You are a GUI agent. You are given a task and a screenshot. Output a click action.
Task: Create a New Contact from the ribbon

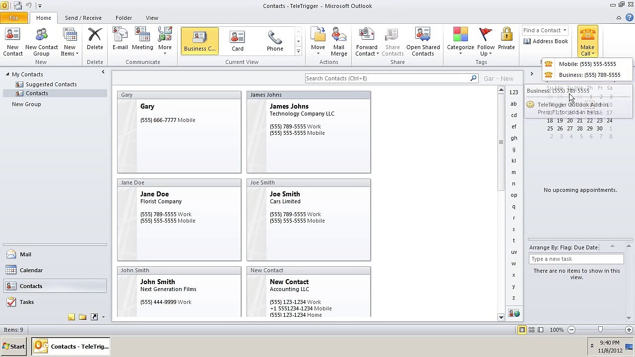click(x=13, y=42)
